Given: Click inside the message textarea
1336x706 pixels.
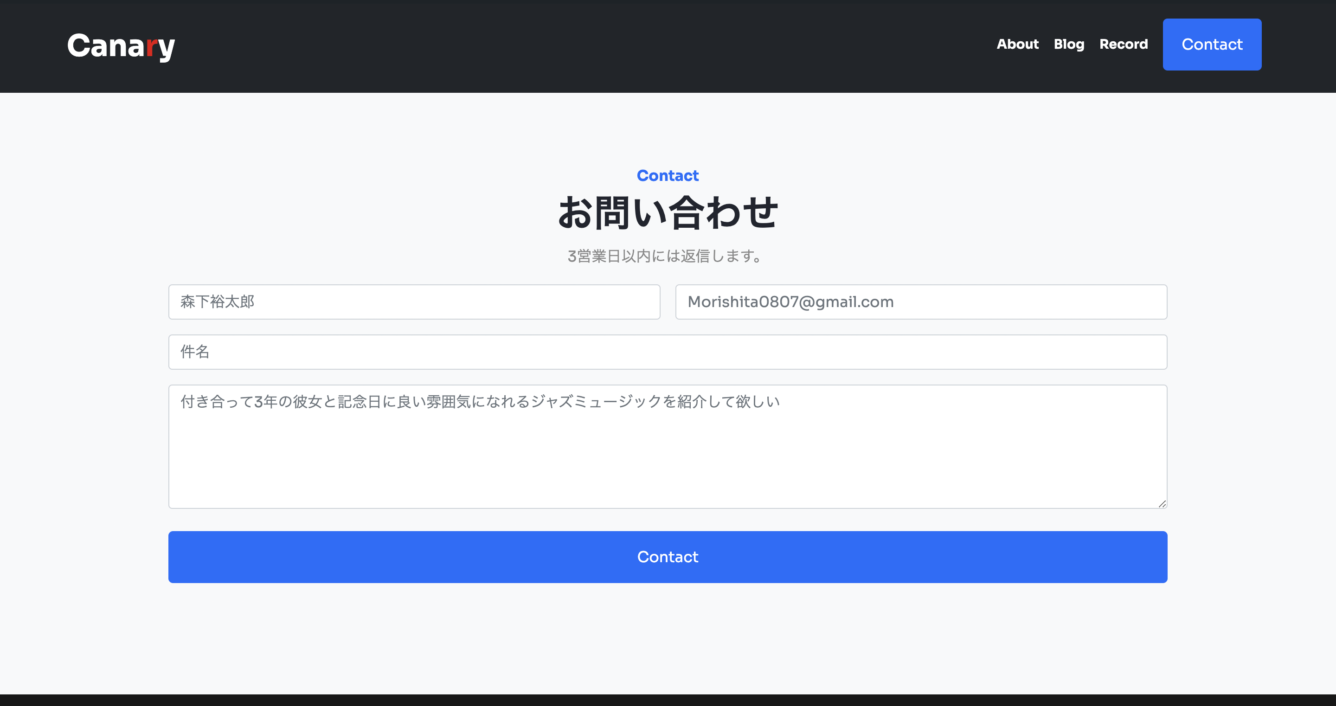Looking at the screenshot, I should click(x=668, y=447).
